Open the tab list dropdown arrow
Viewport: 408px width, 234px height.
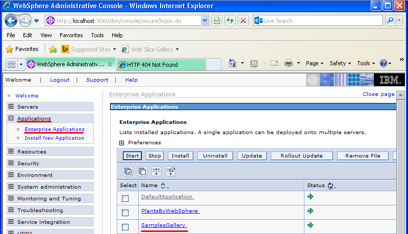tap(21, 64)
